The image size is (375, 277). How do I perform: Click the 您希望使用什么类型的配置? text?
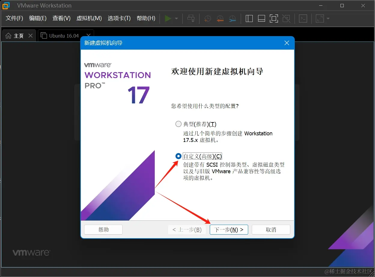pos(205,106)
